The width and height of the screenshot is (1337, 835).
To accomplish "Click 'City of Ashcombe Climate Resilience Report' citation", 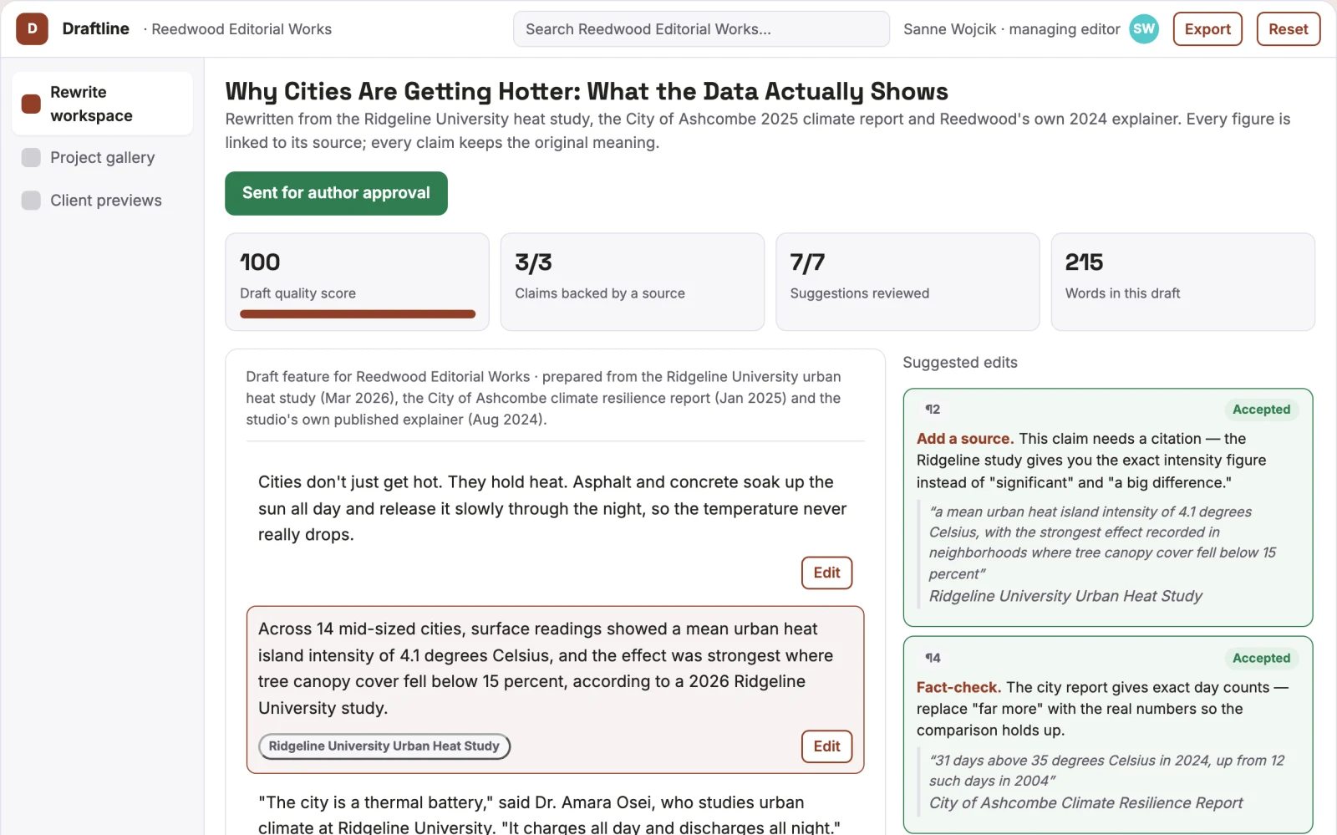I will pos(1085,803).
